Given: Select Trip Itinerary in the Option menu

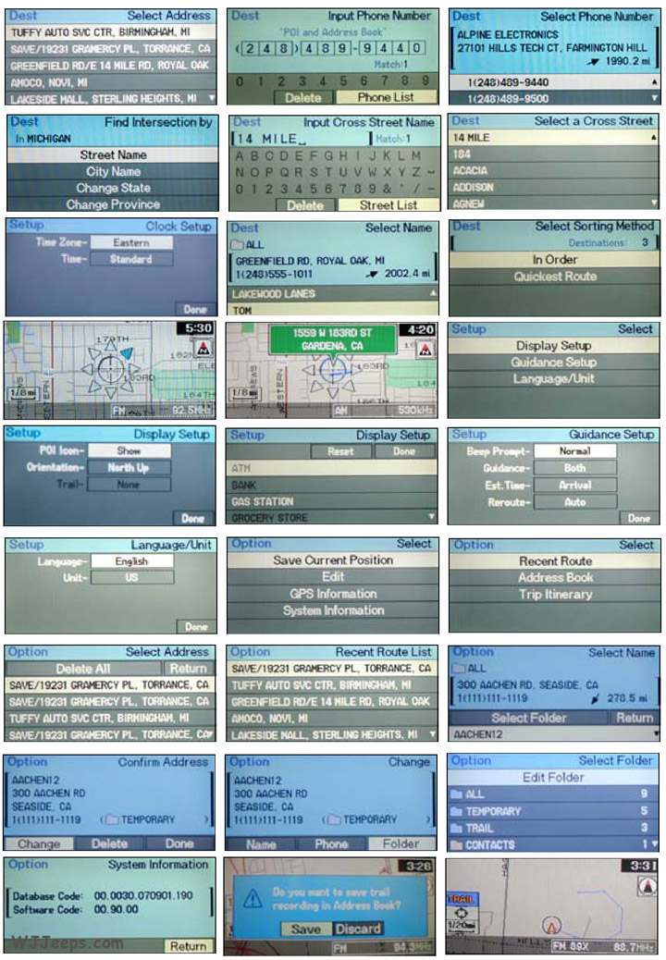Looking at the screenshot, I should pyautogui.click(x=556, y=594).
